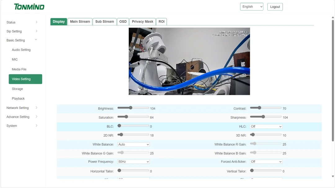335x188 pixels.
Task: Select Video Setting in sidebar
Action: (x=25, y=79)
